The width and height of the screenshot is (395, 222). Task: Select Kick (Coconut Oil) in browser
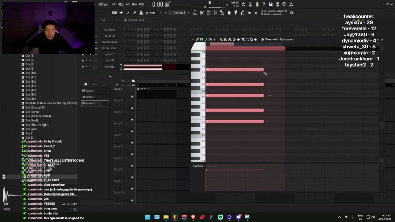(x=36, y=108)
